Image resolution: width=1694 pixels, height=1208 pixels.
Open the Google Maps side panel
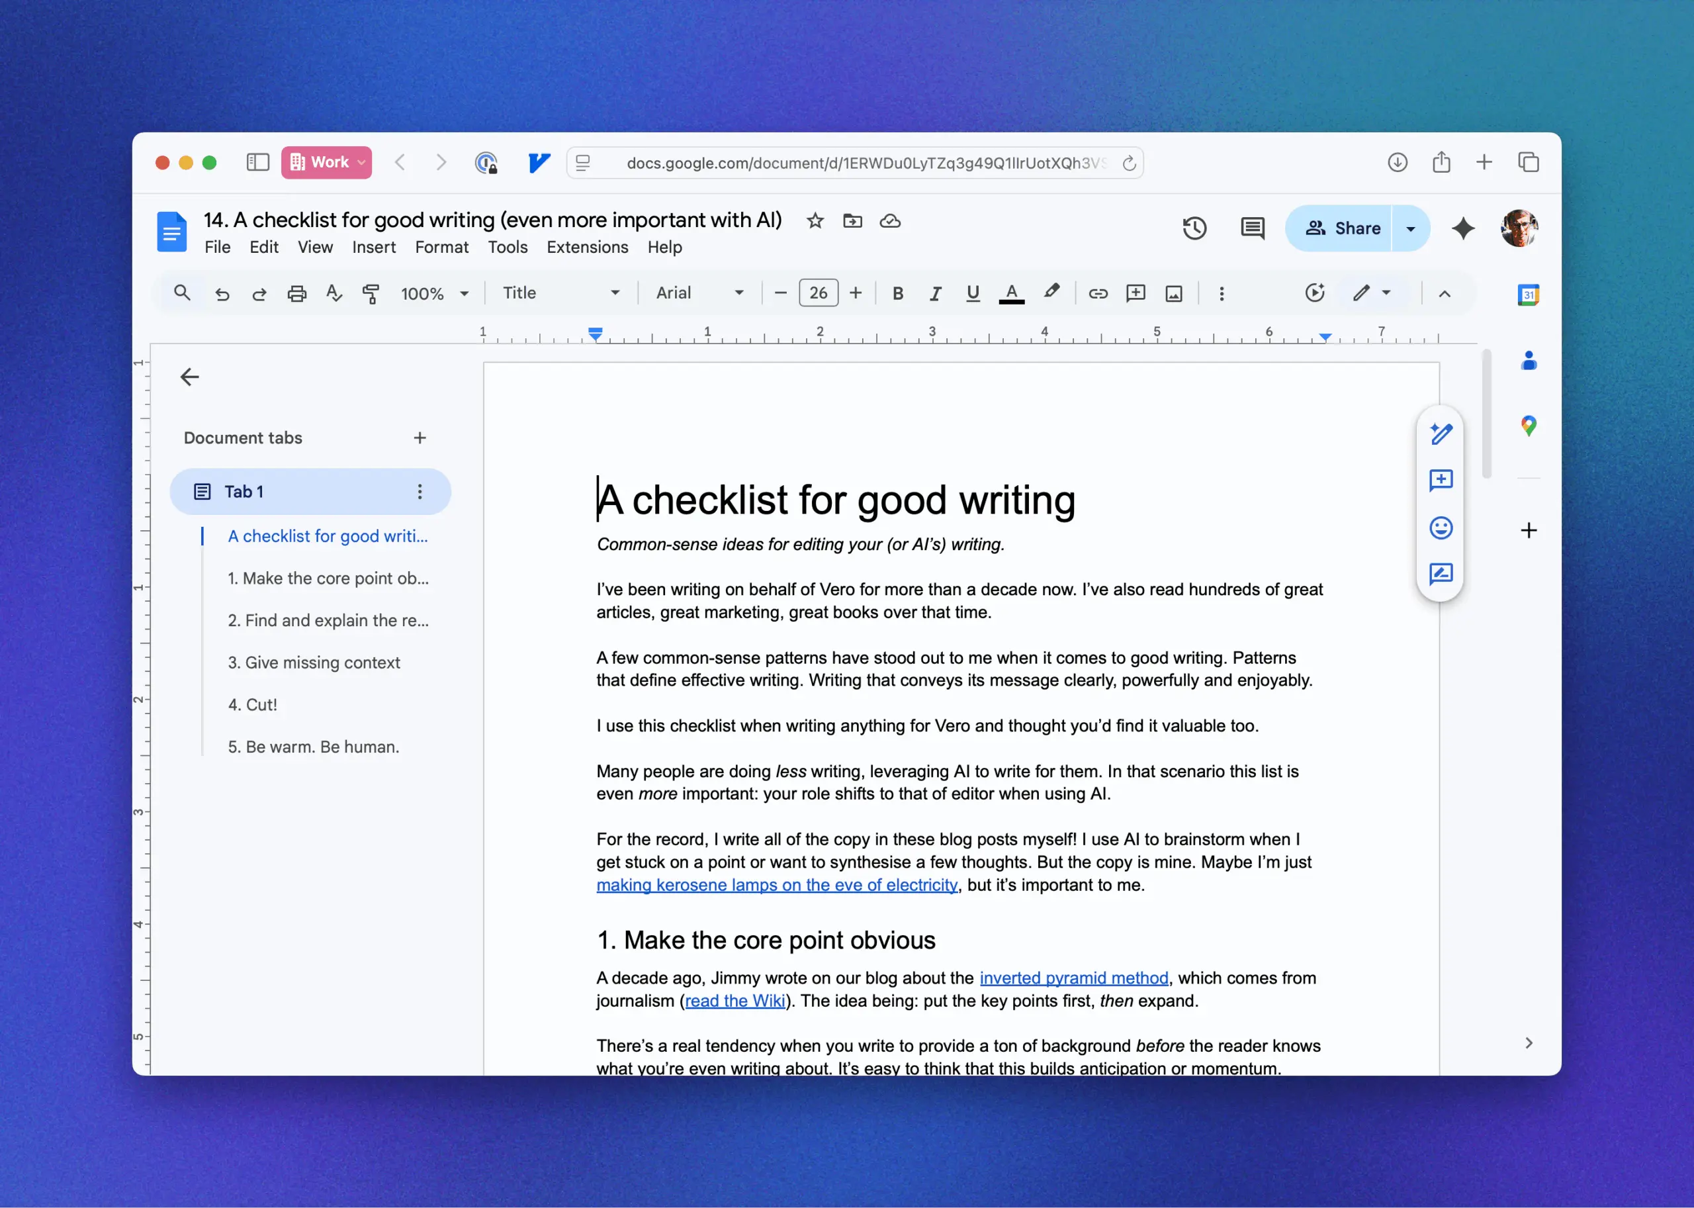[1528, 426]
